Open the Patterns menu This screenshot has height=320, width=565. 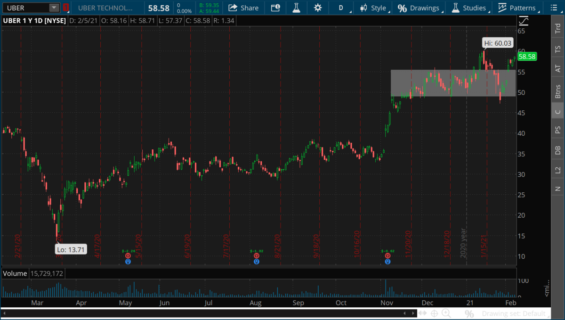point(519,8)
